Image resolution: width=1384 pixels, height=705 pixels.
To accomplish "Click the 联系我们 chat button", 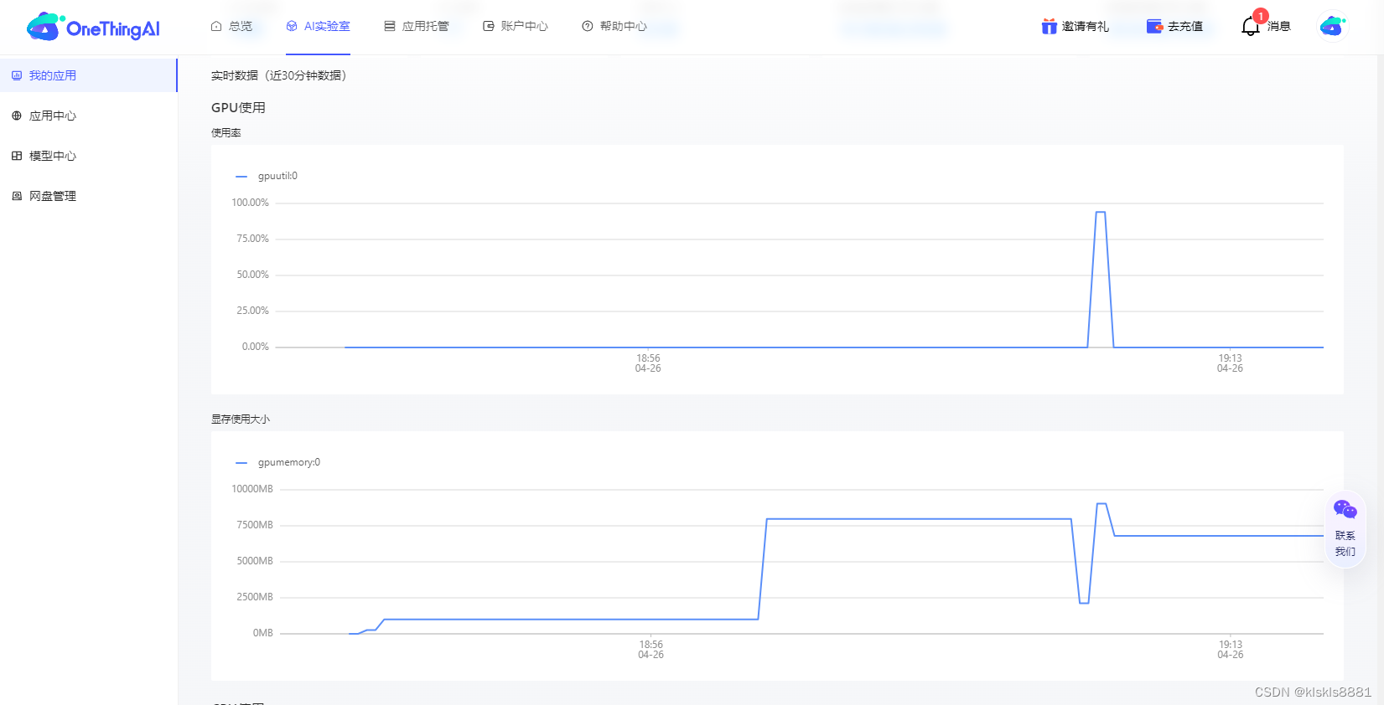I will 1345,528.
